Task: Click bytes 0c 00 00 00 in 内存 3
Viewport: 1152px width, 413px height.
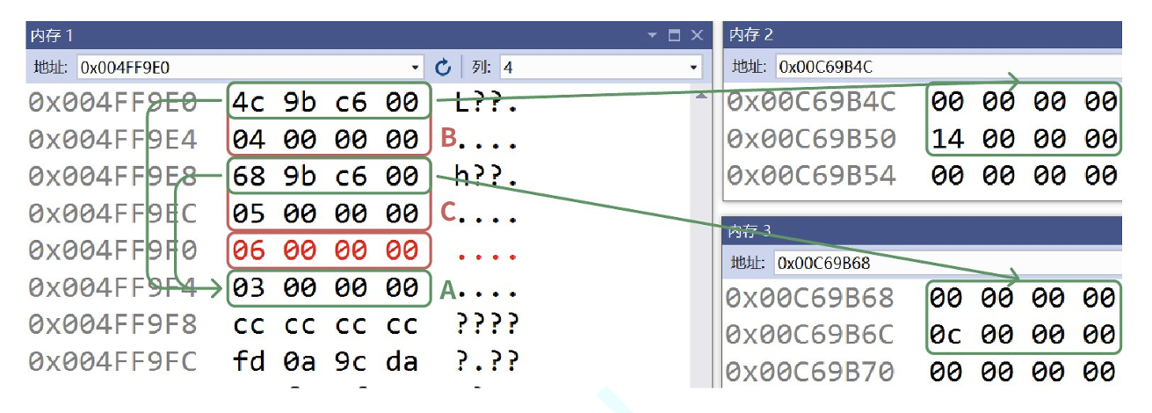Action: [1025, 335]
